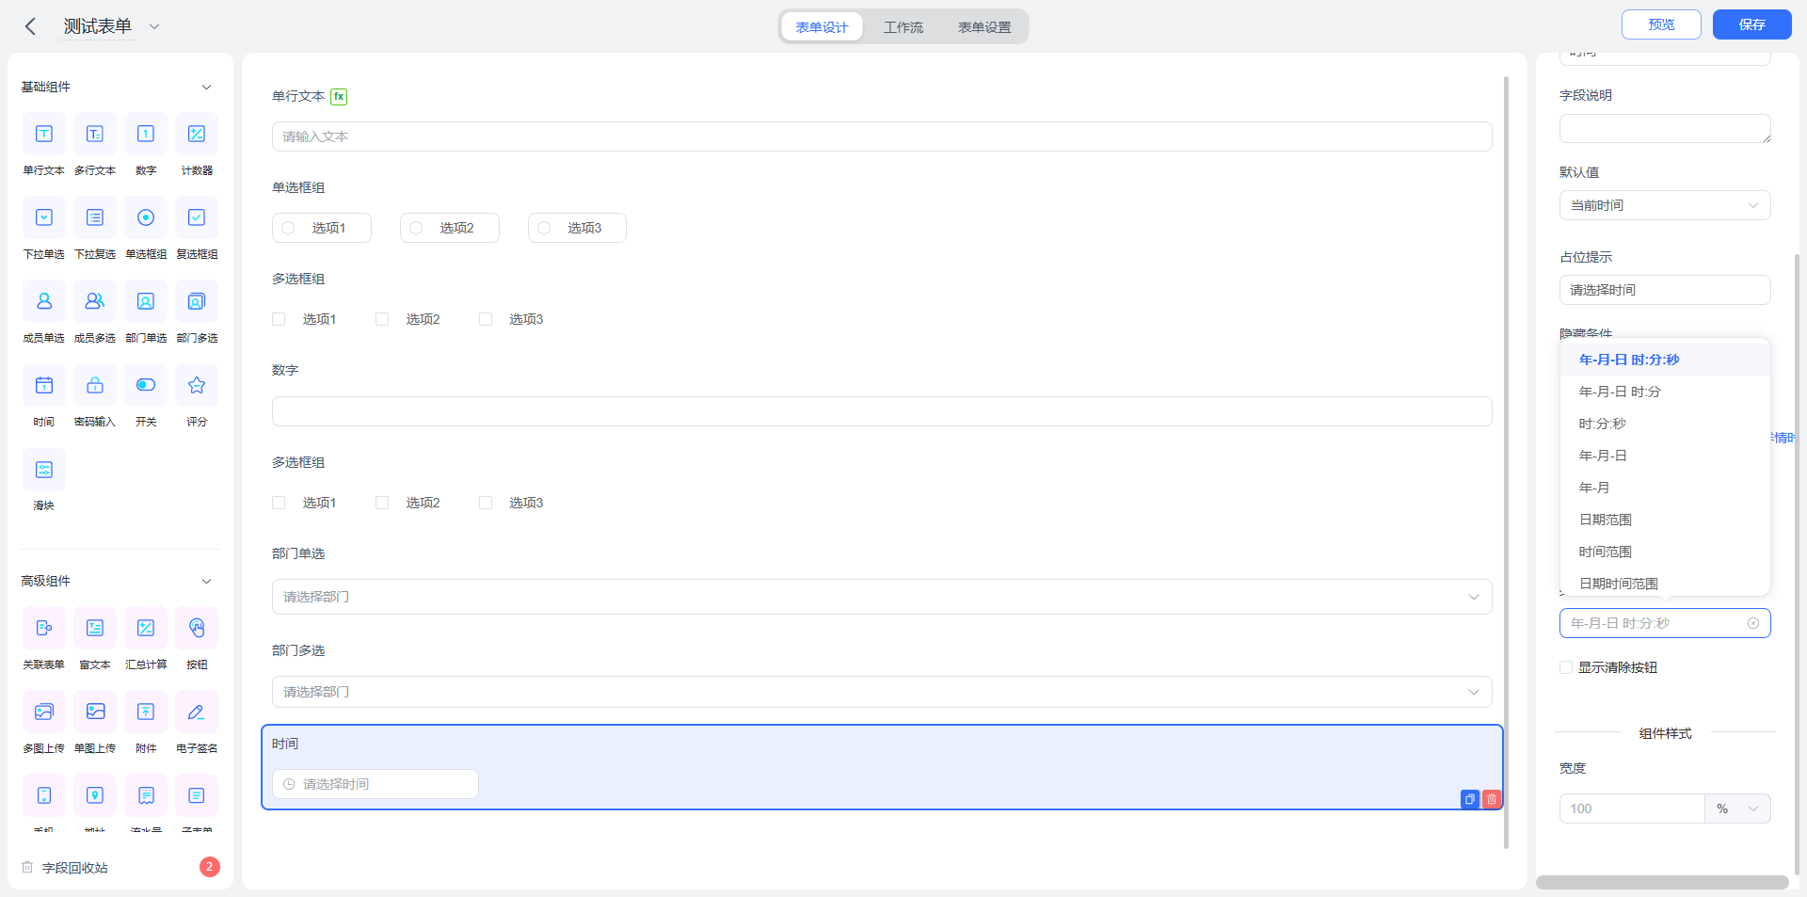The height and width of the screenshot is (897, 1807).
Task: Check 选项2 in first 多选框组
Action: pyautogui.click(x=382, y=319)
